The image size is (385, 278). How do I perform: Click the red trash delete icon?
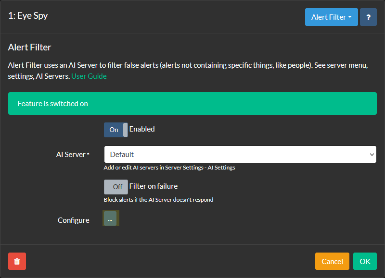pos(17,261)
